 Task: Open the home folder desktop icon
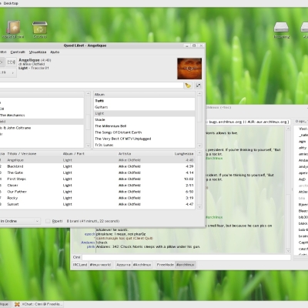tap(13, 29)
